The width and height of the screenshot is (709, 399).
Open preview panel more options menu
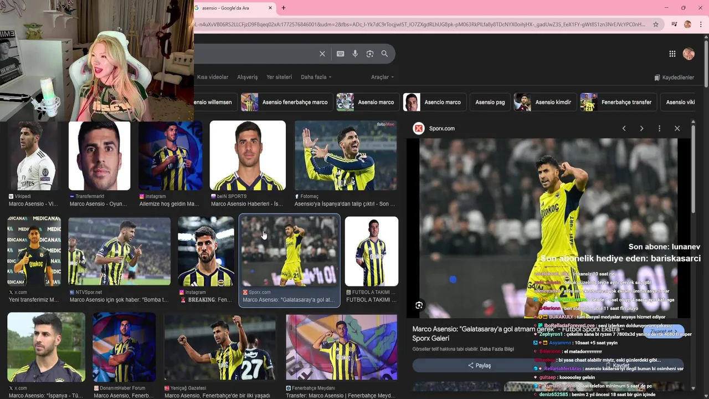click(x=659, y=129)
